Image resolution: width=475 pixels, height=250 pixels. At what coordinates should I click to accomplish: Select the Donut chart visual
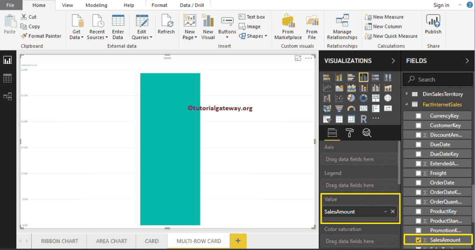click(364, 98)
